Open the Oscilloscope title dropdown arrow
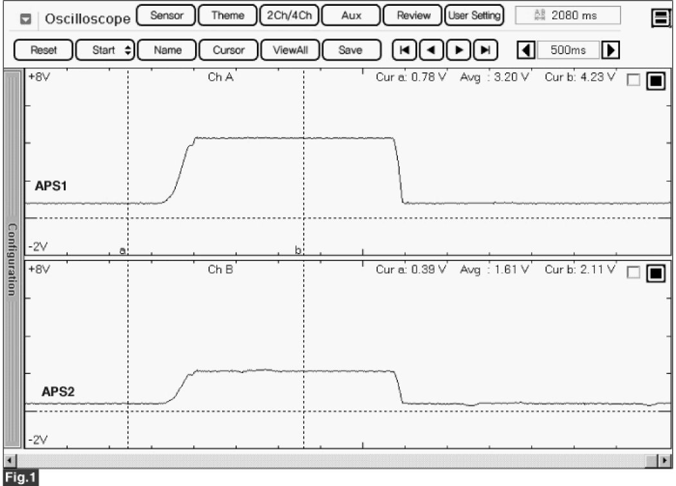The width and height of the screenshot is (676, 486). 26,19
